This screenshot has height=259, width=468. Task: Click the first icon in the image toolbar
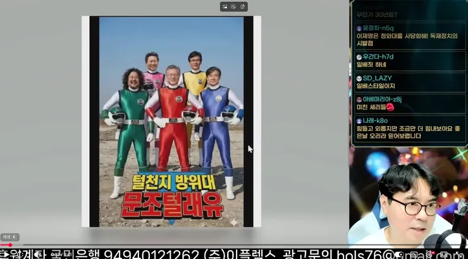coord(225,6)
